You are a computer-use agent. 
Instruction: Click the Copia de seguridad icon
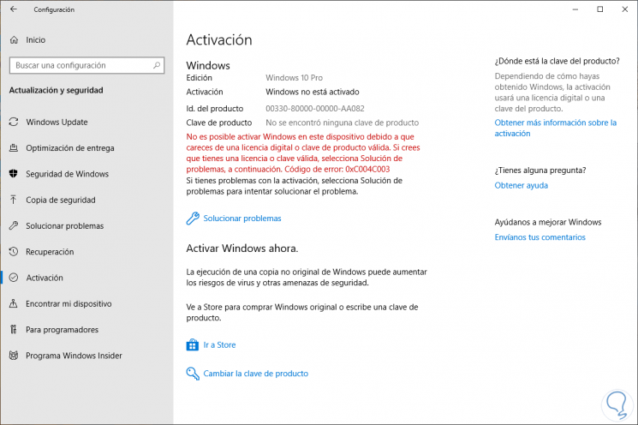[x=13, y=200]
